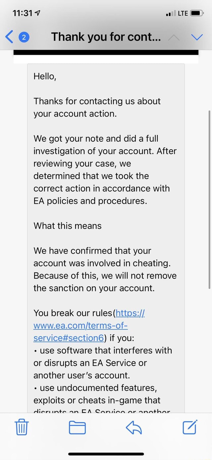The image size is (212, 460).
Task: Tap the 'Thank you for cont...' subject title
Action: [x=106, y=37]
